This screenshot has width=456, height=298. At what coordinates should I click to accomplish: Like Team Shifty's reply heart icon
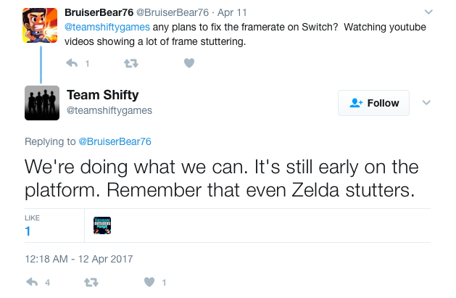149,282
